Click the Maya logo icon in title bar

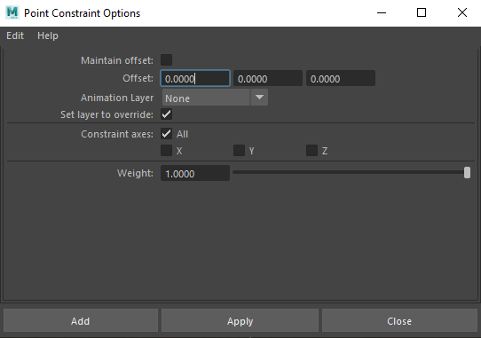[12, 13]
